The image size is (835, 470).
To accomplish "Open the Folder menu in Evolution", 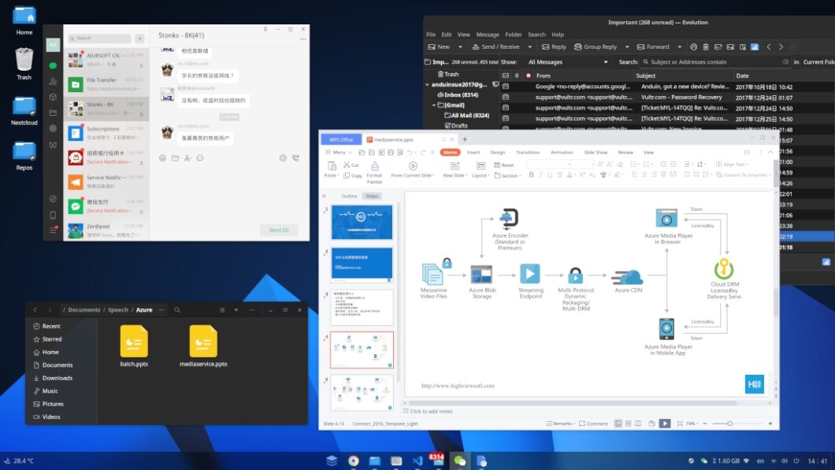I will click(x=513, y=35).
